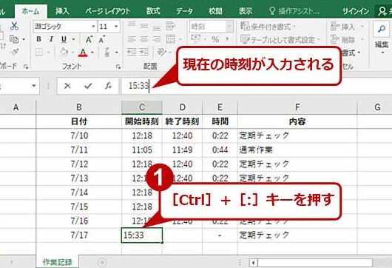Viewport: 392px width, 268px height.
Task: Click the insert function fx icon
Action: coord(108,86)
